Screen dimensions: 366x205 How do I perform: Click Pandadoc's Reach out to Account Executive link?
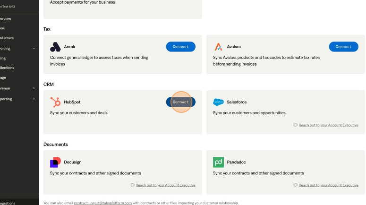click(x=328, y=185)
